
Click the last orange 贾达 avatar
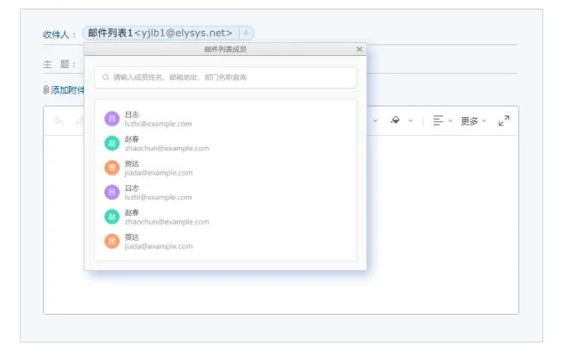point(111,241)
